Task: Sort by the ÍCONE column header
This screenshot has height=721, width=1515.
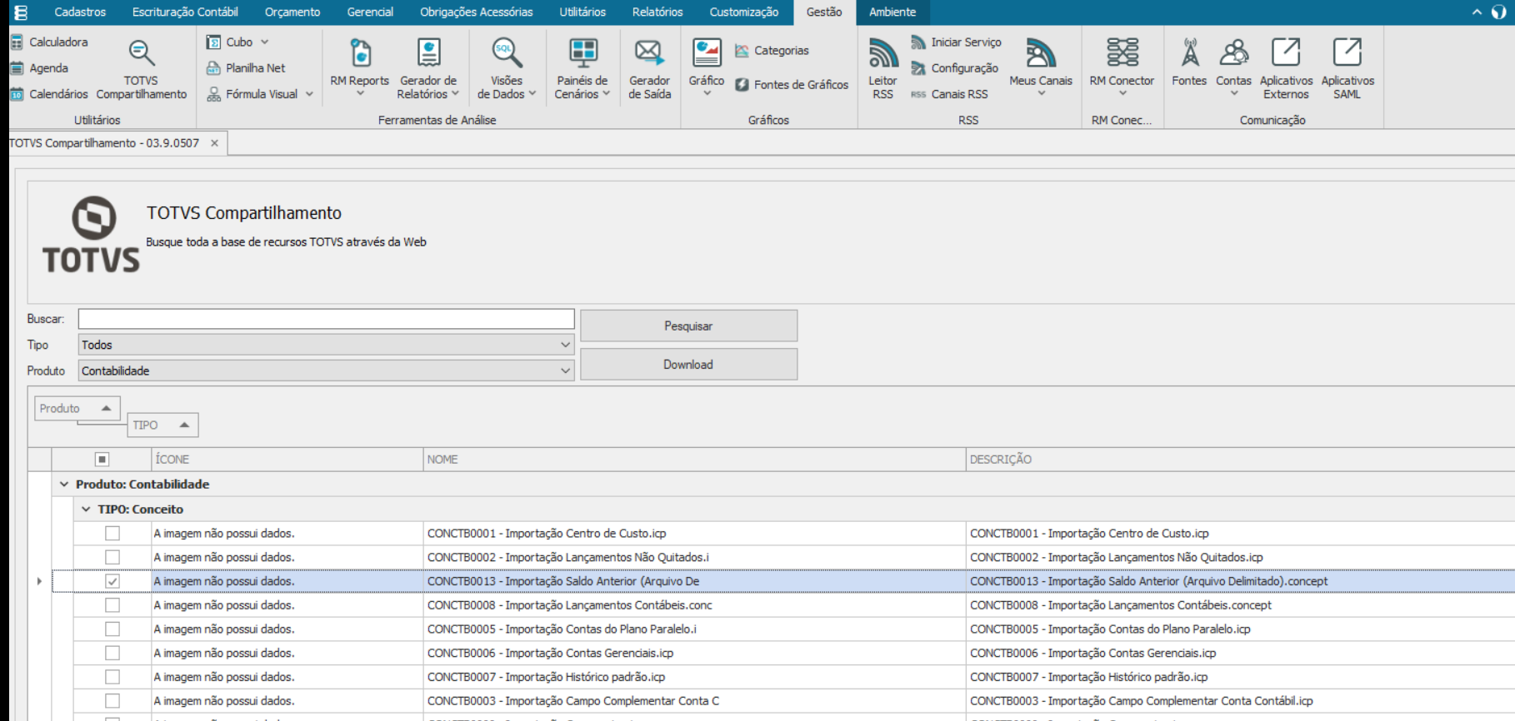Action: (287, 460)
